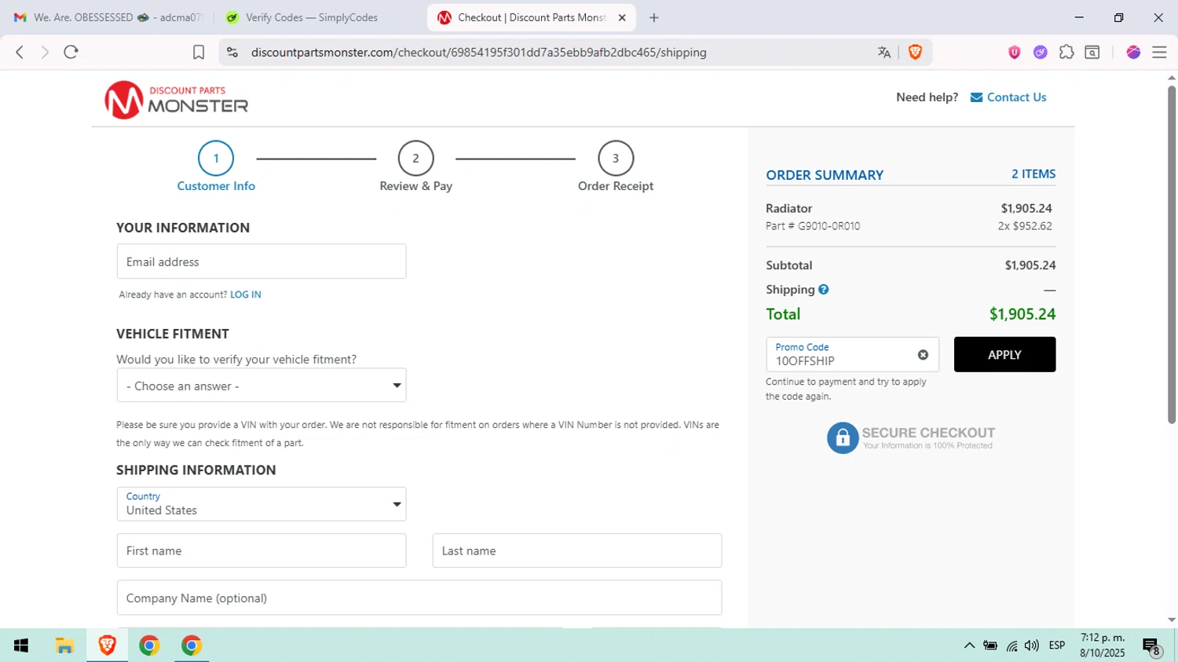Click the 2 ITEMS link in order summary
1178x662 pixels.
(1033, 174)
